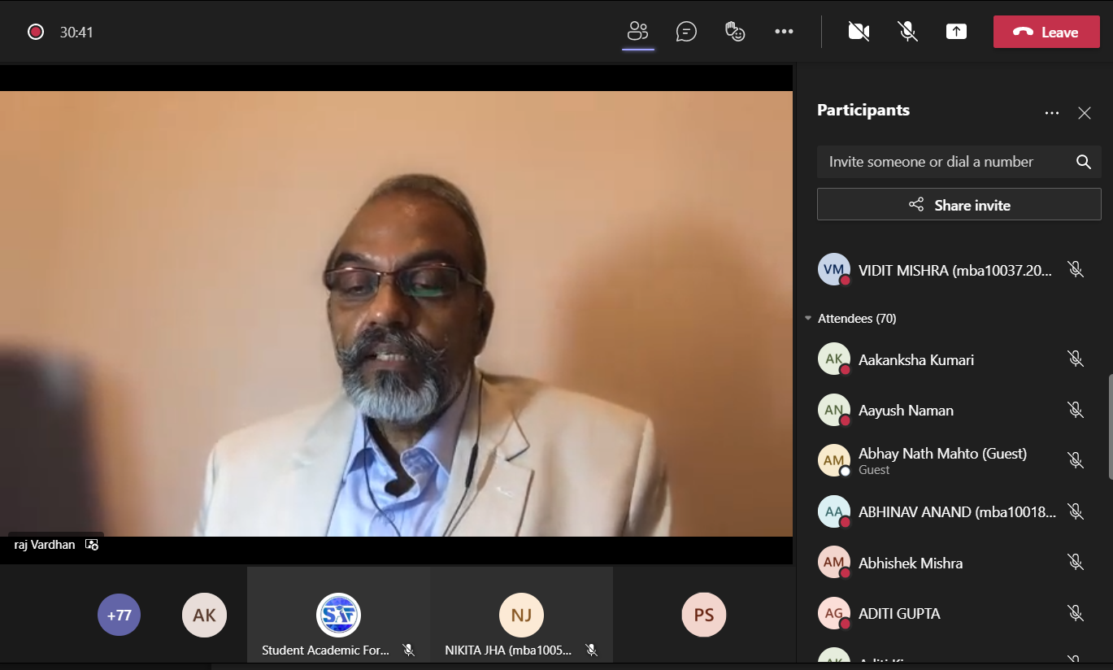Collapse the Attendees (70) section
1113x670 pixels.
pyautogui.click(x=808, y=319)
